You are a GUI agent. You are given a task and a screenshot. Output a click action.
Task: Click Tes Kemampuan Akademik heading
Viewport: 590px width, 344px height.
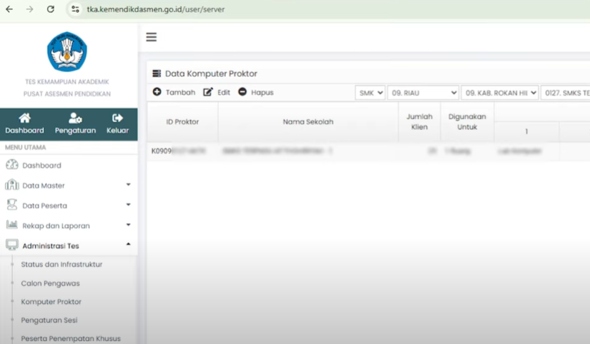click(67, 81)
